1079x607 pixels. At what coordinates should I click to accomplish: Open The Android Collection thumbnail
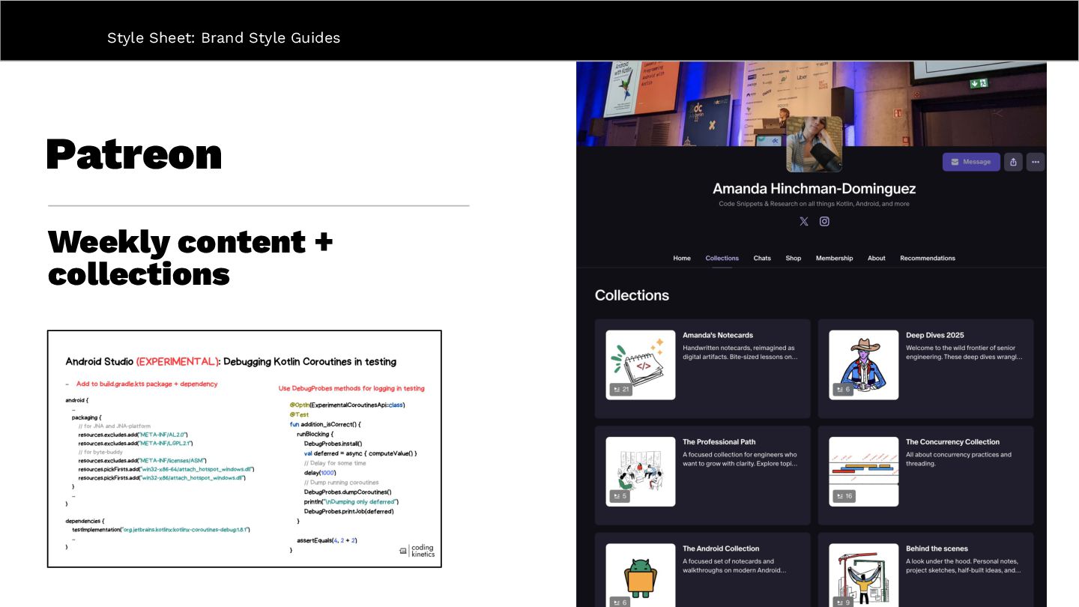641,575
